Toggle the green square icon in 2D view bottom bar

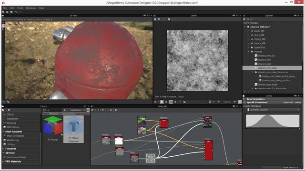[166, 102]
